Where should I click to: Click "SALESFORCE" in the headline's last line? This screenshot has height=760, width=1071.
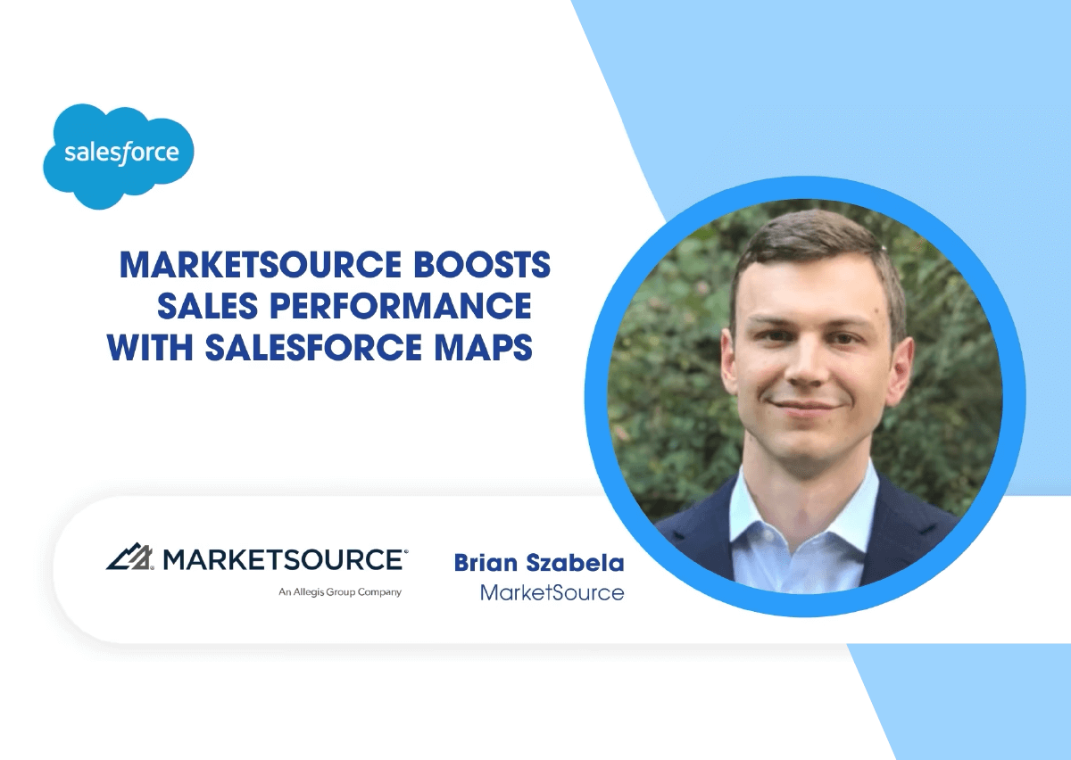pyautogui.click(x=329, y=348)
